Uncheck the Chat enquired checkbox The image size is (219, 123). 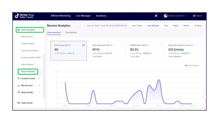click(84, 45)
